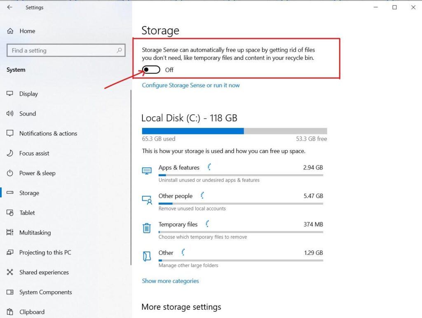Click the Focus assist moon icon
Viewport: 422px width, 318px height.
[10, 153]
